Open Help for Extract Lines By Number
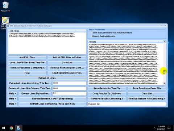The image size is (174, 131). click(13, 94)
